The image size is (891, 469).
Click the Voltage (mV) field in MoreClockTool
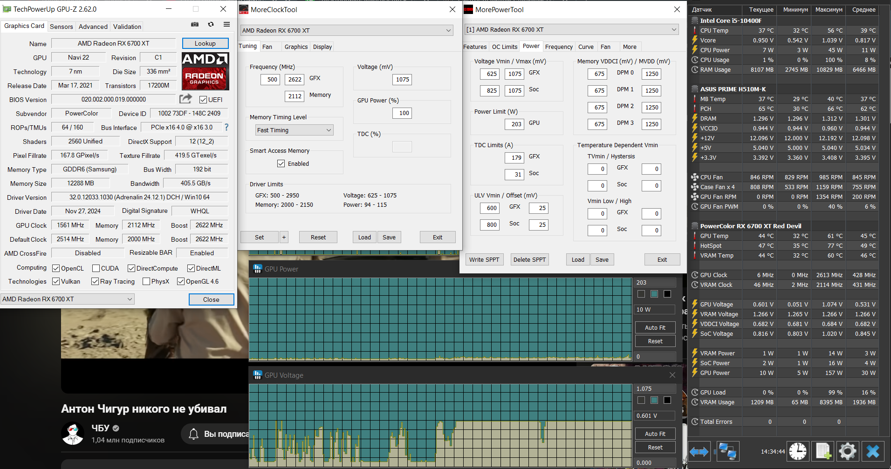(402, 79)
